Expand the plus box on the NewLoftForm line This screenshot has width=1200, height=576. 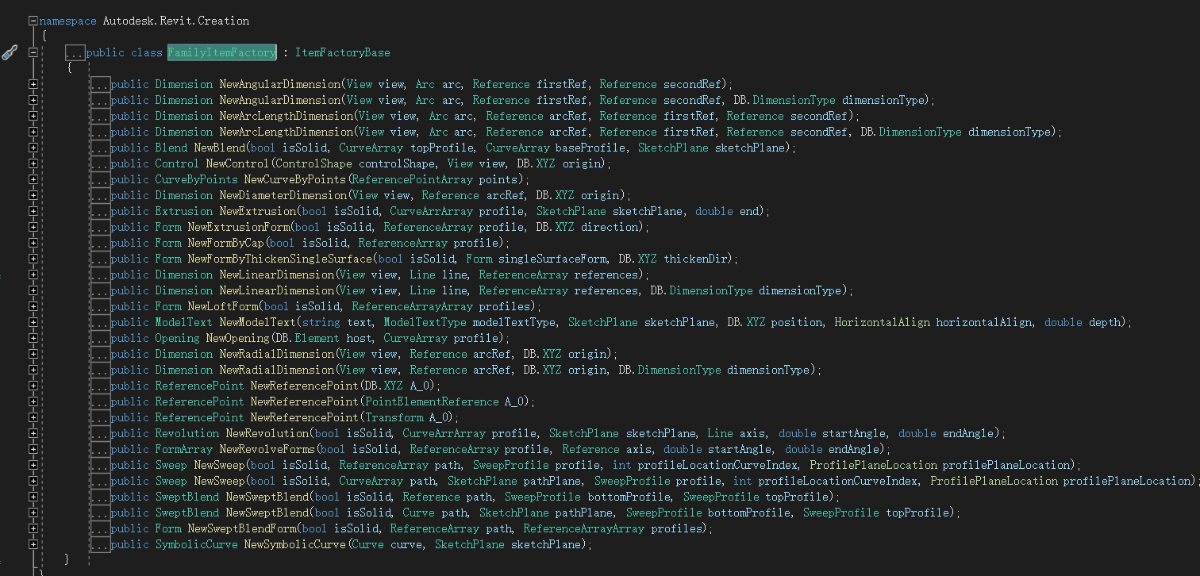pyautogui.click(x=33, y=306)
